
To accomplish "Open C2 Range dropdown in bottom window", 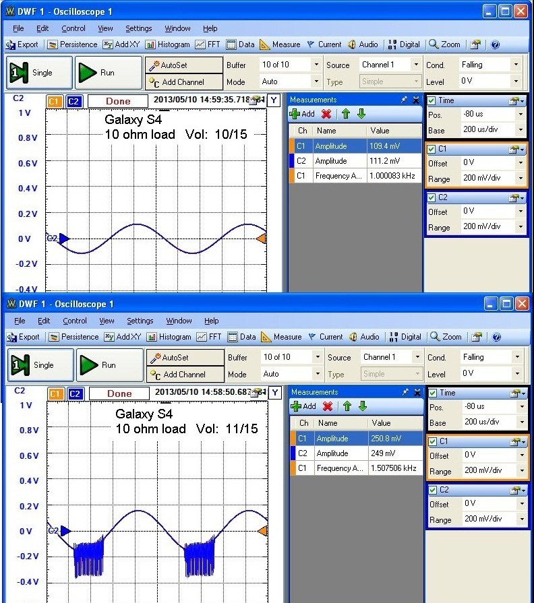I will [x=523, y=519].
